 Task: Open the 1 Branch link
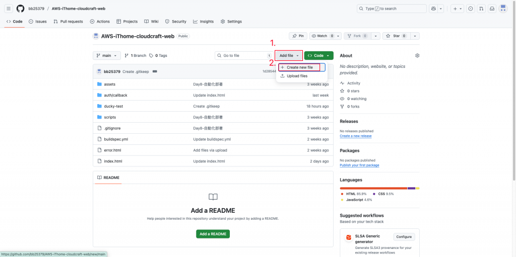tap(135, 55)
